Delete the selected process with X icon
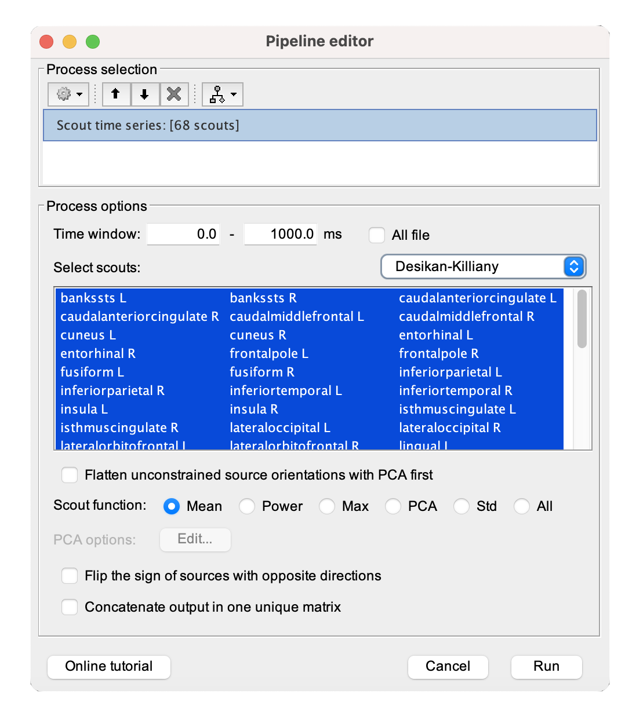Screen dimensions: 625x709 pyautogui.click(x=174, y=94)
